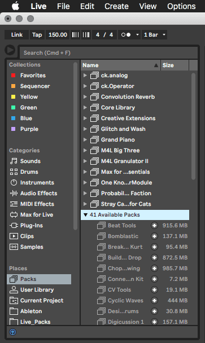Open the Edit menu
Viewport: 205px width, 343px height.
coord(87,6)
